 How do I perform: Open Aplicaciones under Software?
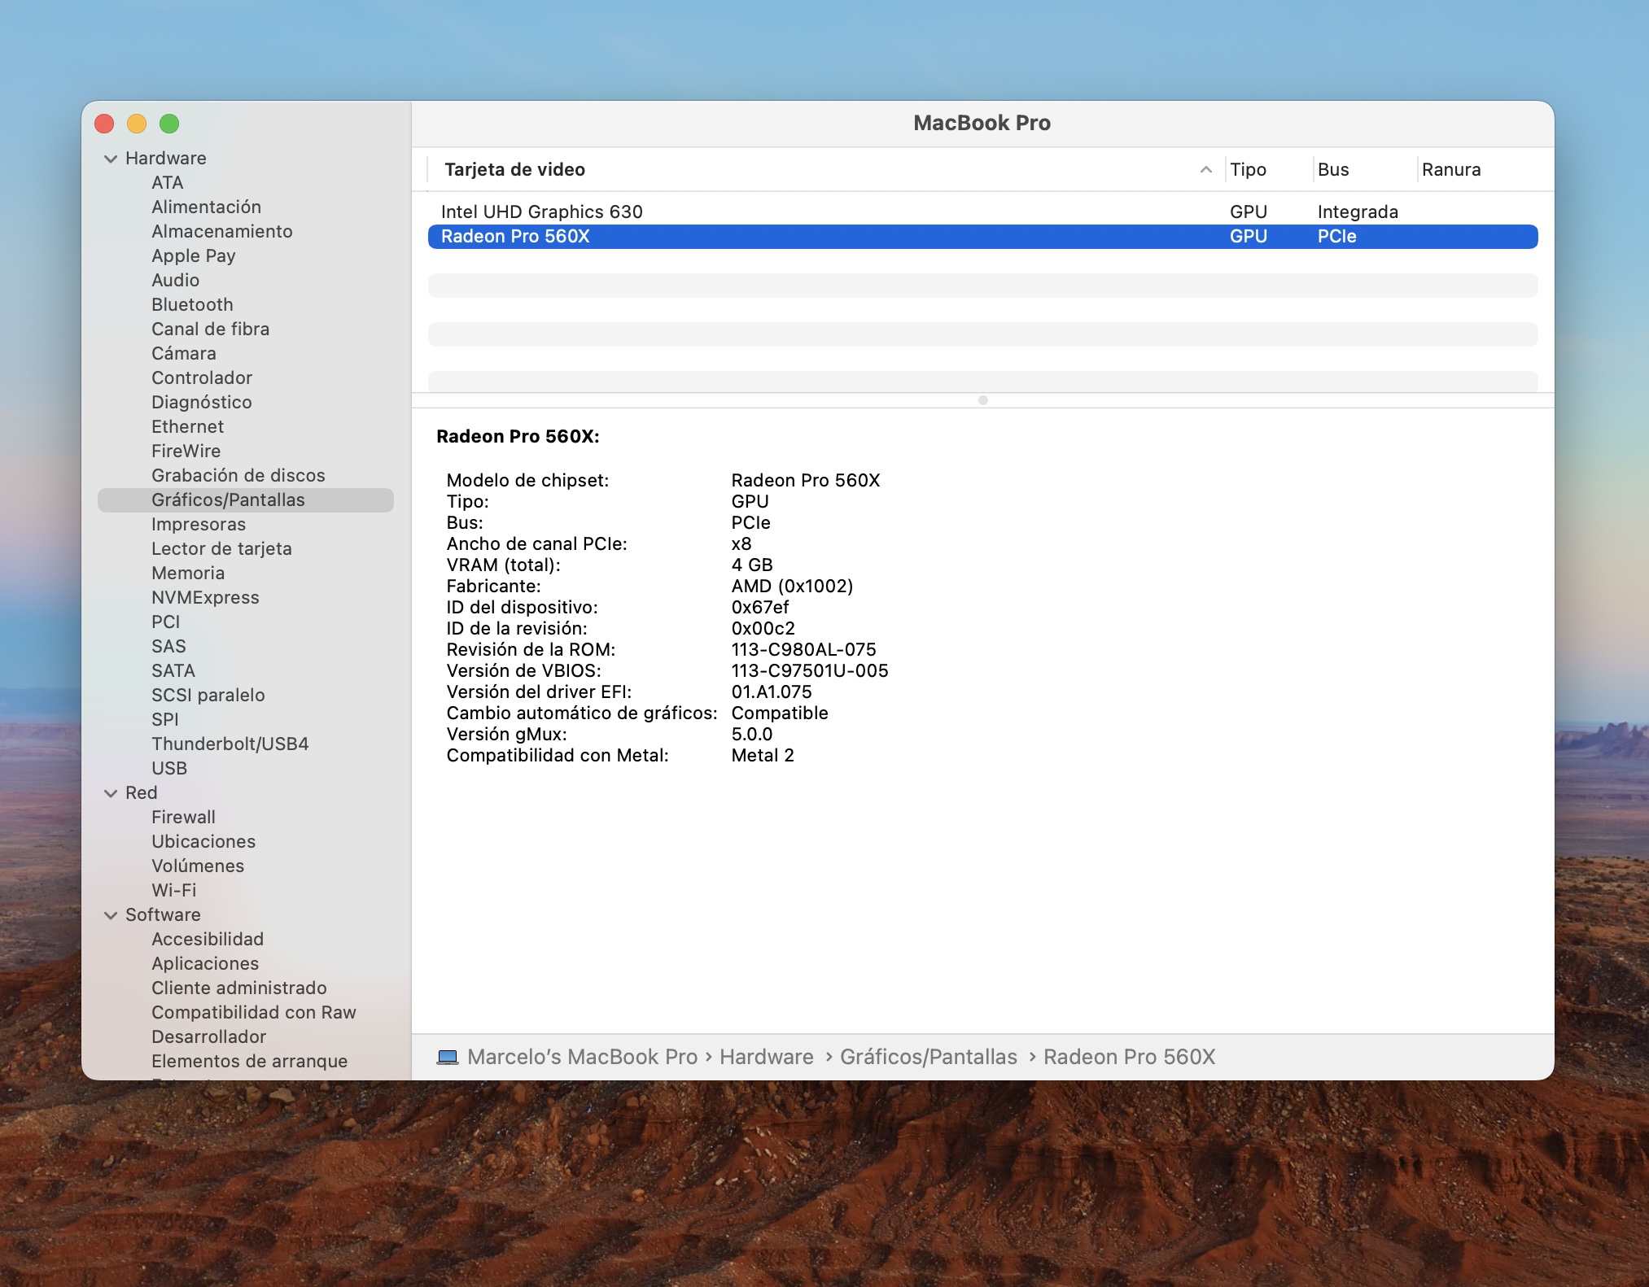(x=205, y=963)
